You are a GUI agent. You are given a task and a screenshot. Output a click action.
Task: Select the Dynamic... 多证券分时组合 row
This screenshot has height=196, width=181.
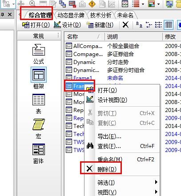(x=123, y=70)
